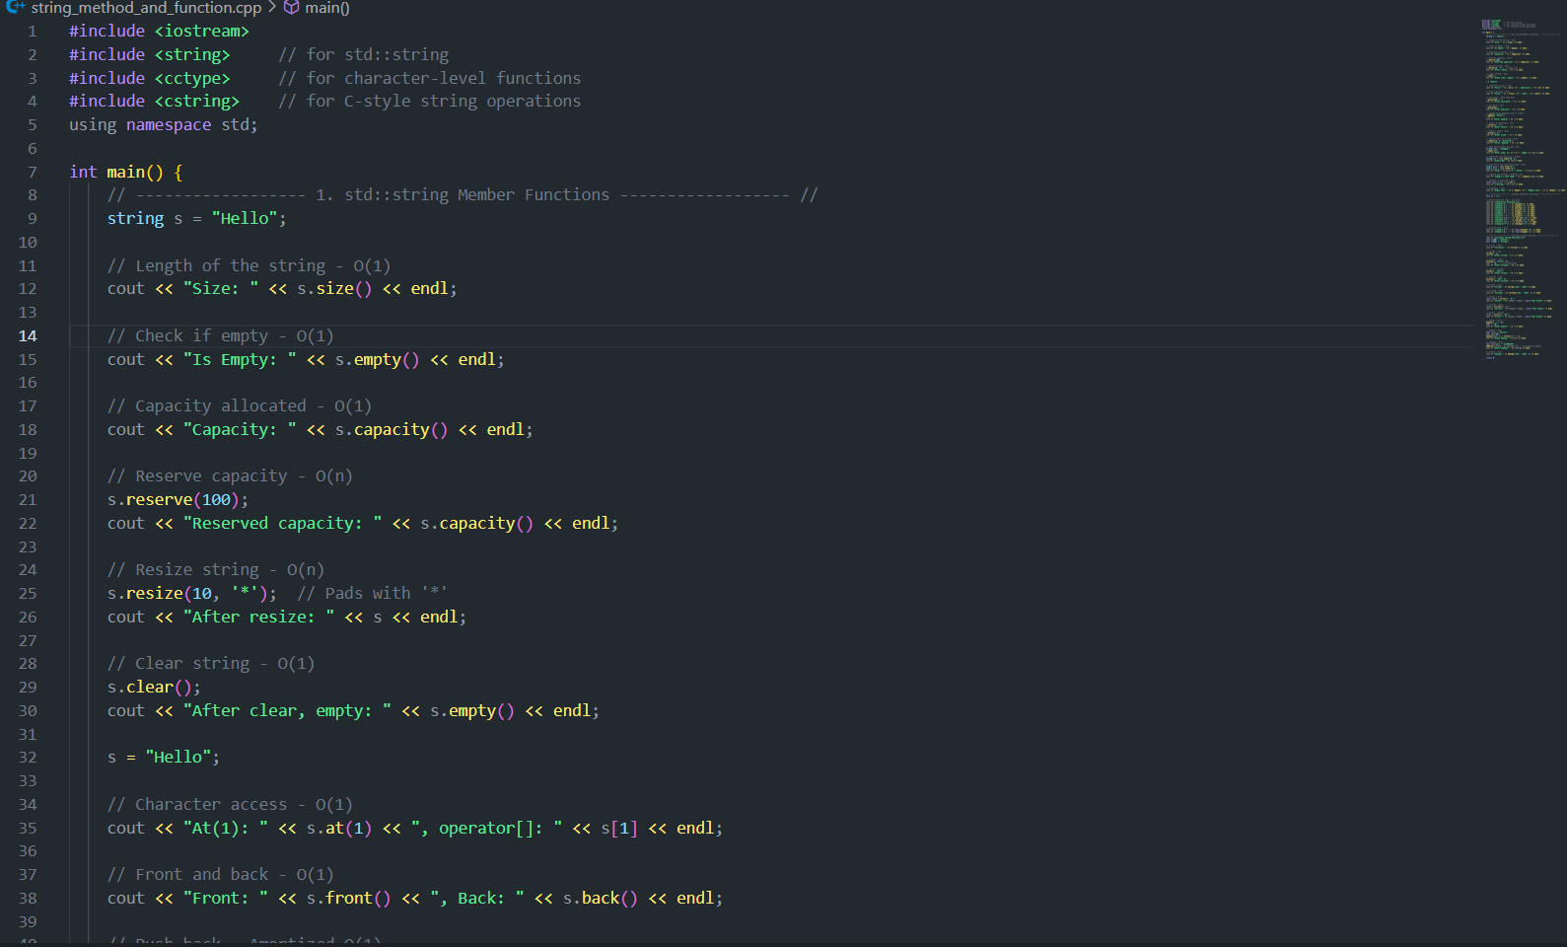The image size is (1567, 947).
Task: Click 'int main()' function declaration
Action: 116,172
